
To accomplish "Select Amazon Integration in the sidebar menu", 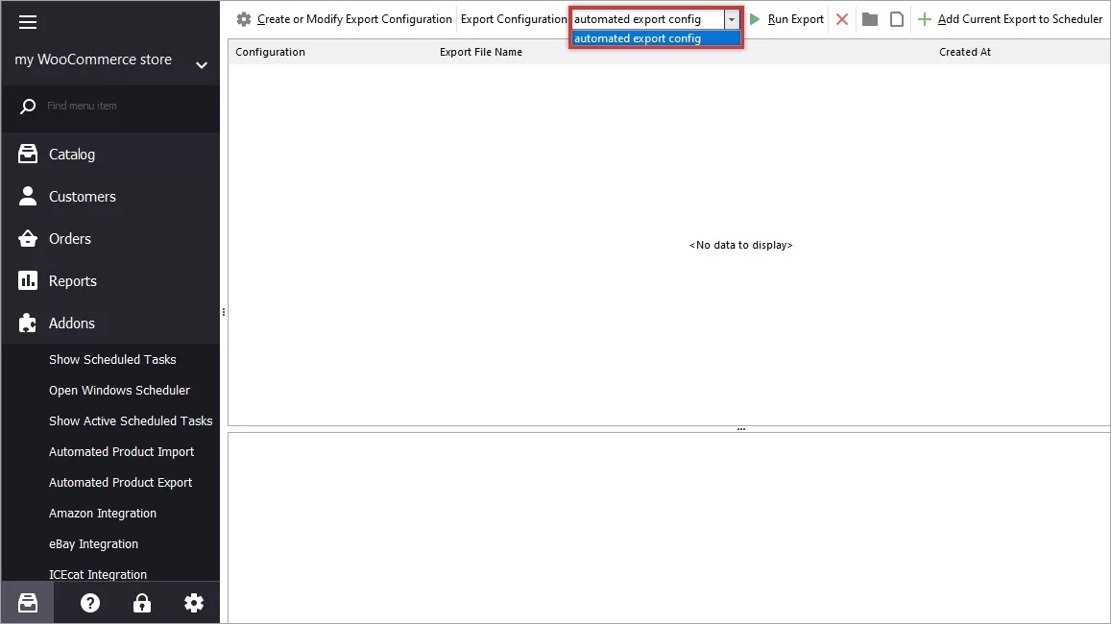I will [x=103, y=513].
